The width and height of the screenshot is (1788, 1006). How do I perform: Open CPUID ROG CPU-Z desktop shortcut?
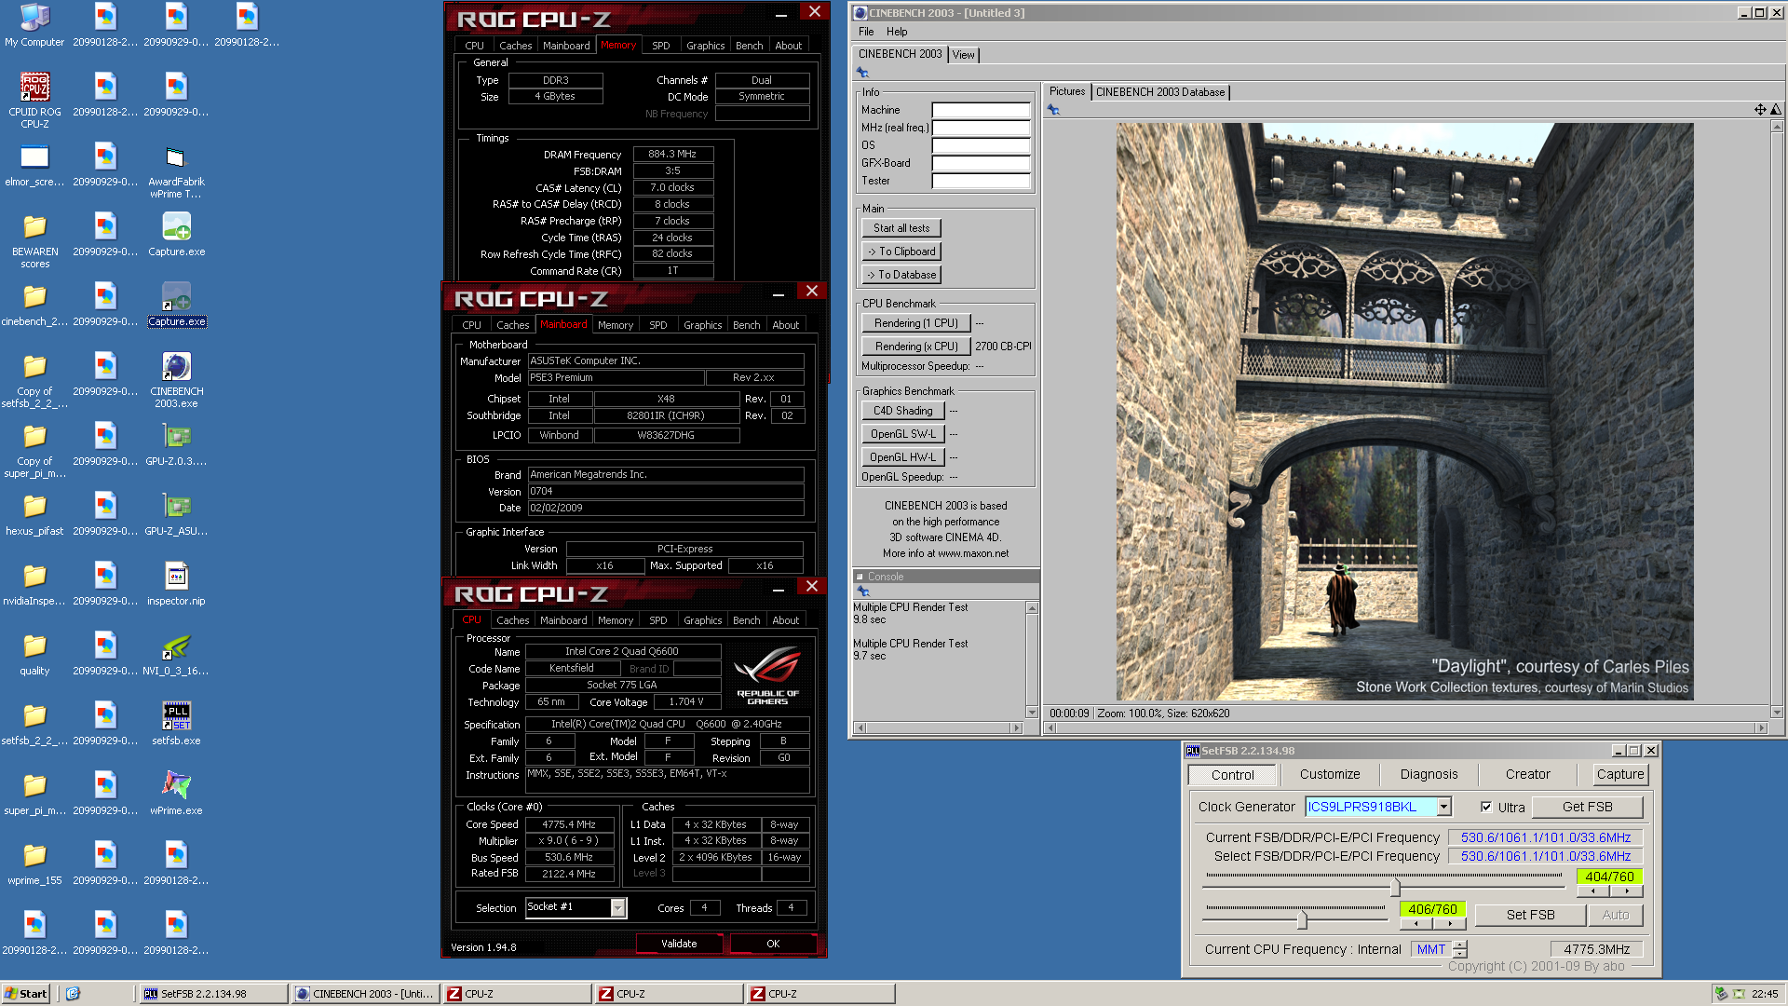click(x=34, y=101)
